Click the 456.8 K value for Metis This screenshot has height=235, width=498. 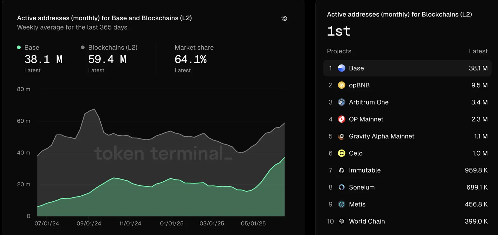[476, 204]
